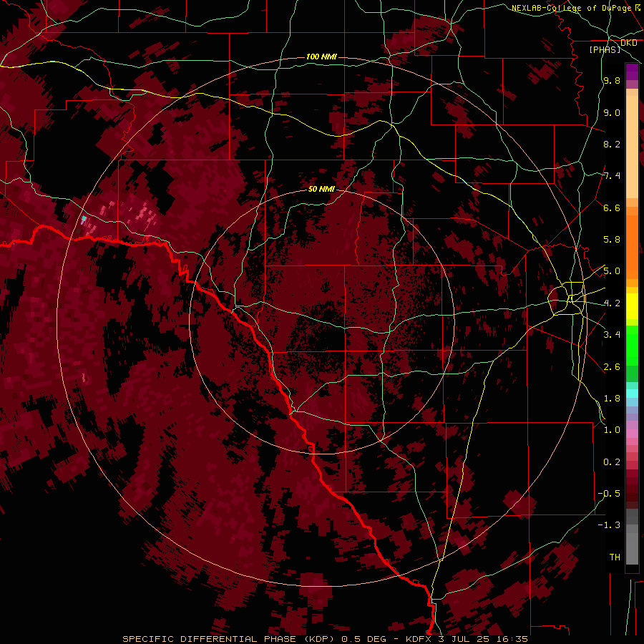Click the 1.0 scale value
644x644 pixels.
point(612,430)
